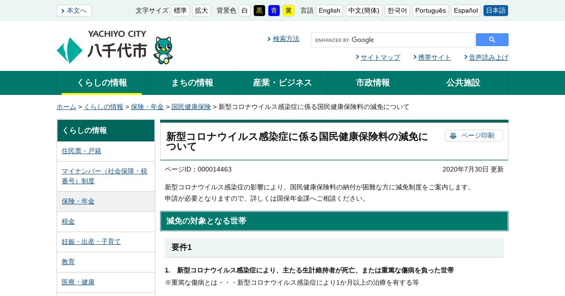Select black background color 黒
The image size is (565, 296).
pyautogui.click(x=259, y=10)
